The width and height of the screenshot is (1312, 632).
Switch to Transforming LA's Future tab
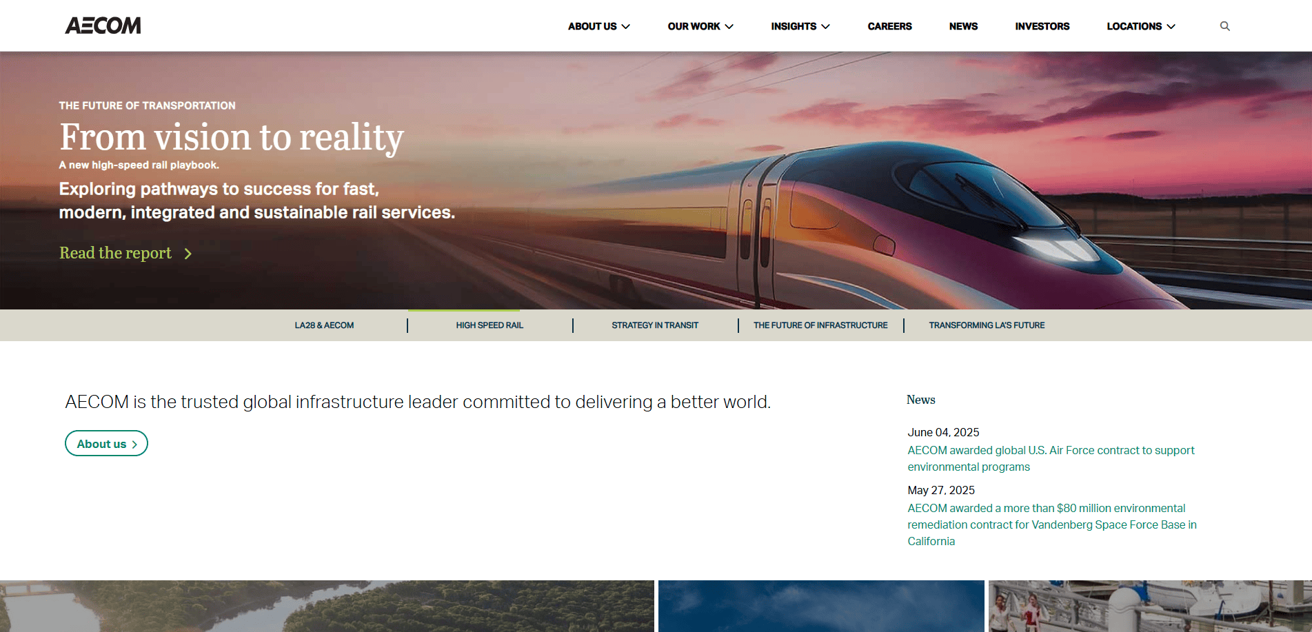(987, 325)
